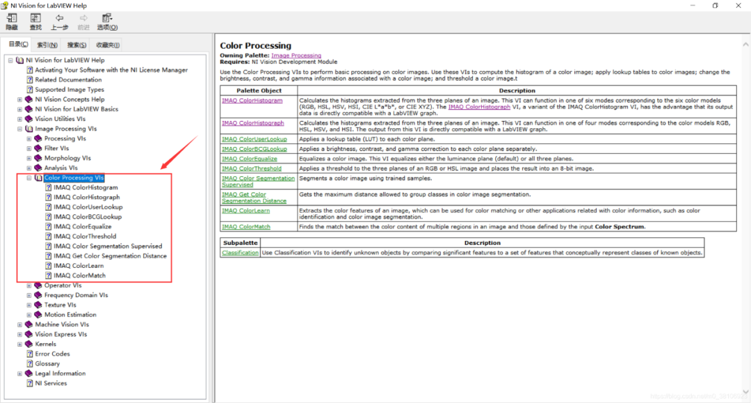Screen dimensions: 751x403
Task: Select IMAQ Color Segmentation Supervised in the tree
Action: 108,246
